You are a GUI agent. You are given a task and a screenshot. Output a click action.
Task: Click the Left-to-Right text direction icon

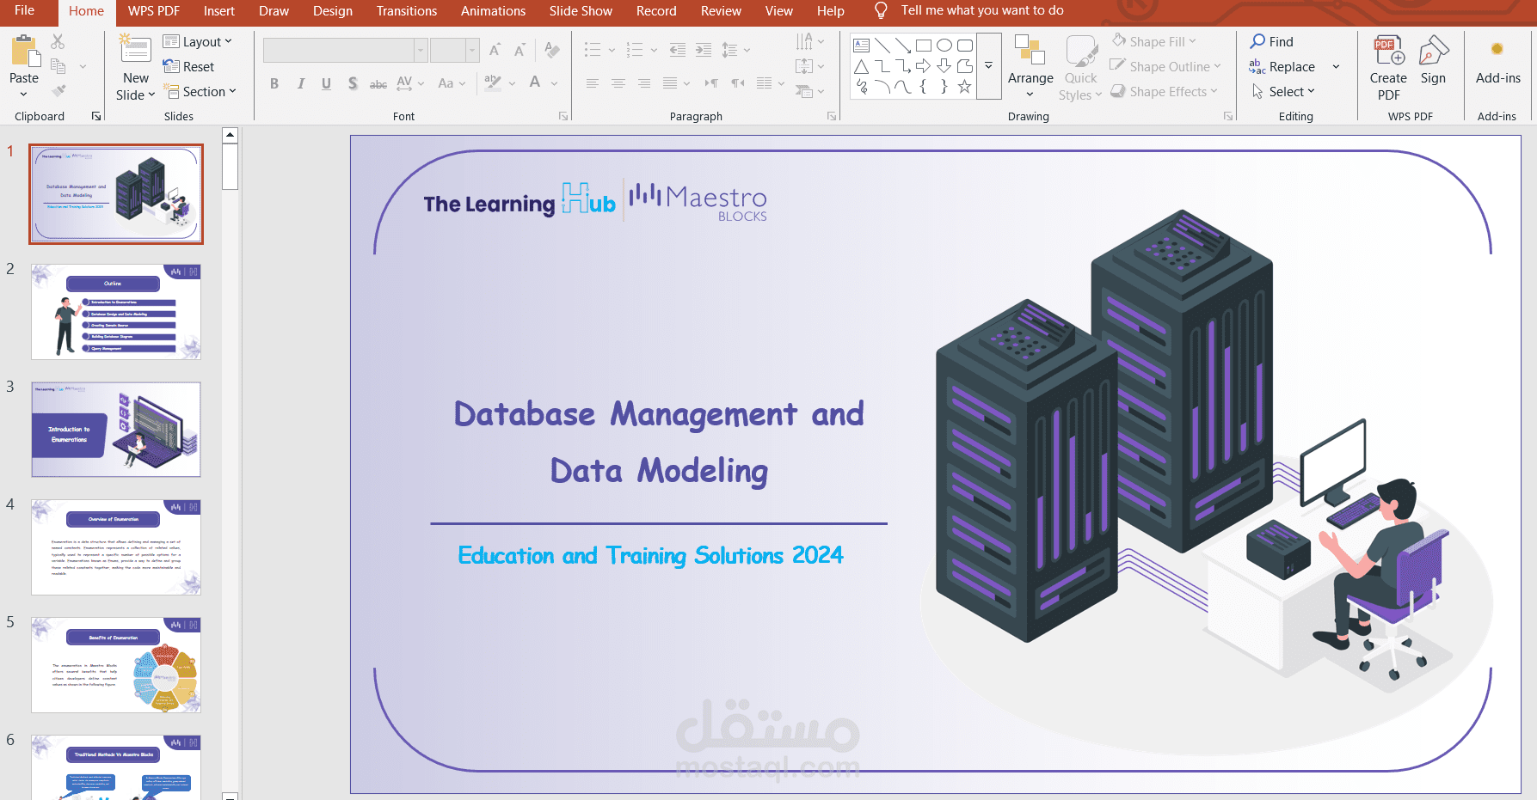point(711,83)
